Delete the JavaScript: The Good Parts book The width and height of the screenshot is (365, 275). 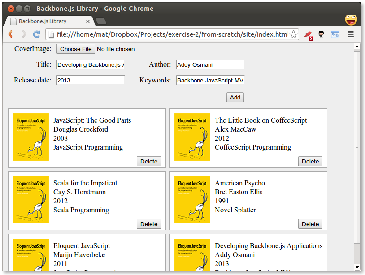(x=149, y=162)
